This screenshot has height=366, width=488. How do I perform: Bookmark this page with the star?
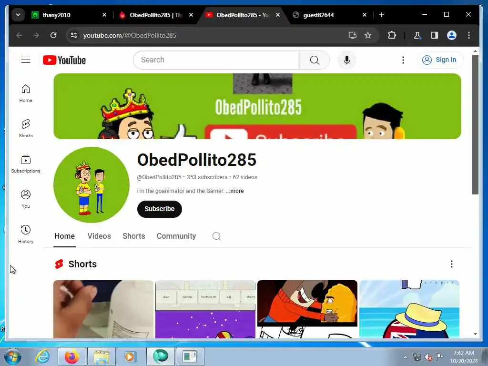tap(368, 35)
